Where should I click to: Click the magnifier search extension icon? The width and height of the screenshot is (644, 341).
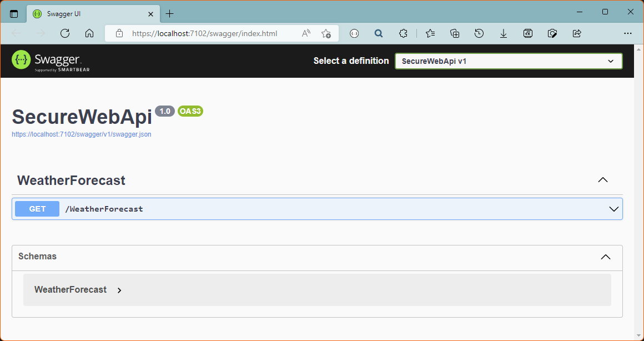379,33
